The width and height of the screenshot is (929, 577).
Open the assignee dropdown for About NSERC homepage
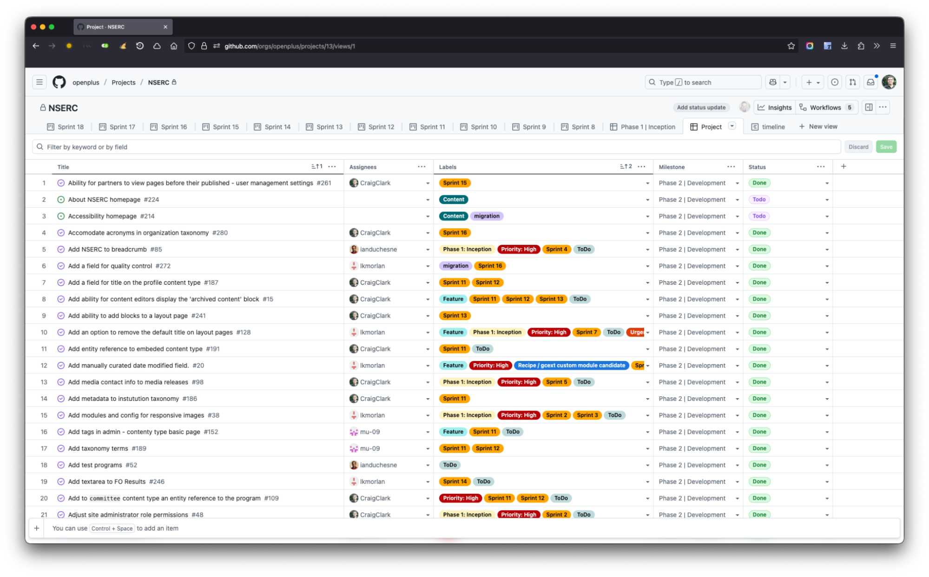click(428, 199)
